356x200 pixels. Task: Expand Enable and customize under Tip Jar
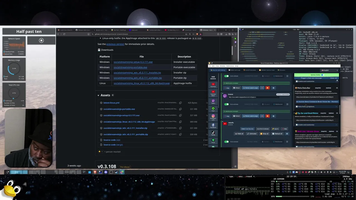click(x=316, y=125)
